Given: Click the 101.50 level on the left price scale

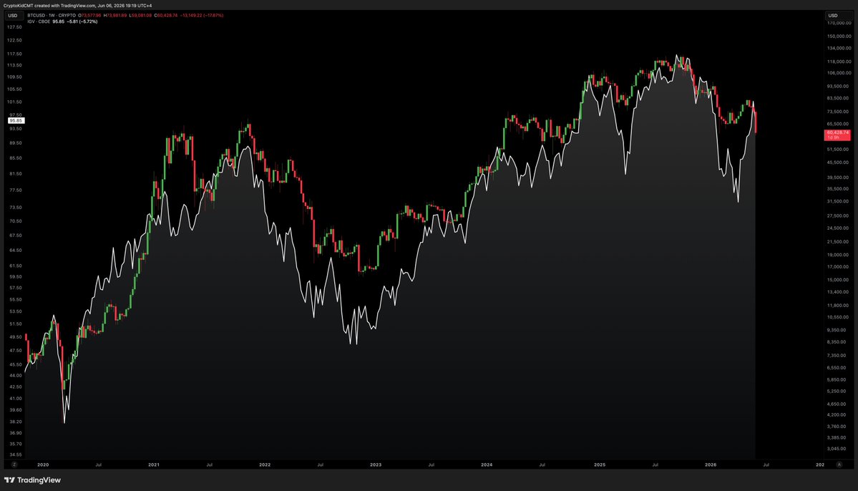Looking at the screenshot, I should [15, 102].
